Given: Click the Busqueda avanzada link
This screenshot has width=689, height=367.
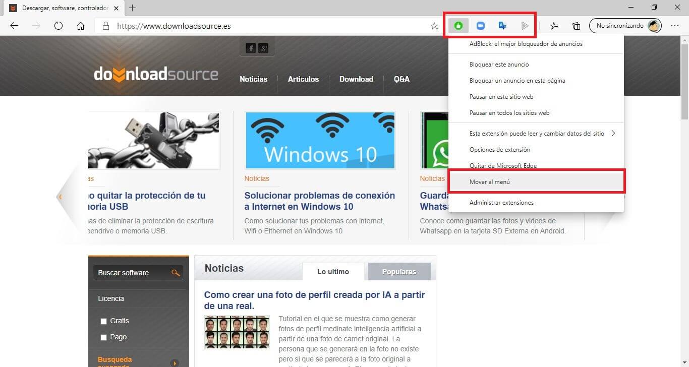Looking at the screenshot, I should click(115, 362).
